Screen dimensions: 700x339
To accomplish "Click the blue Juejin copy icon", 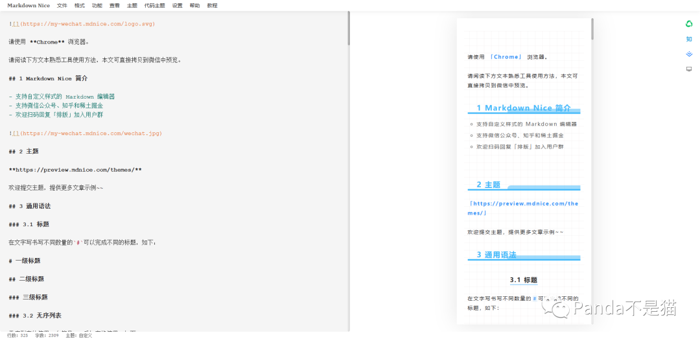I will (689, 54).
